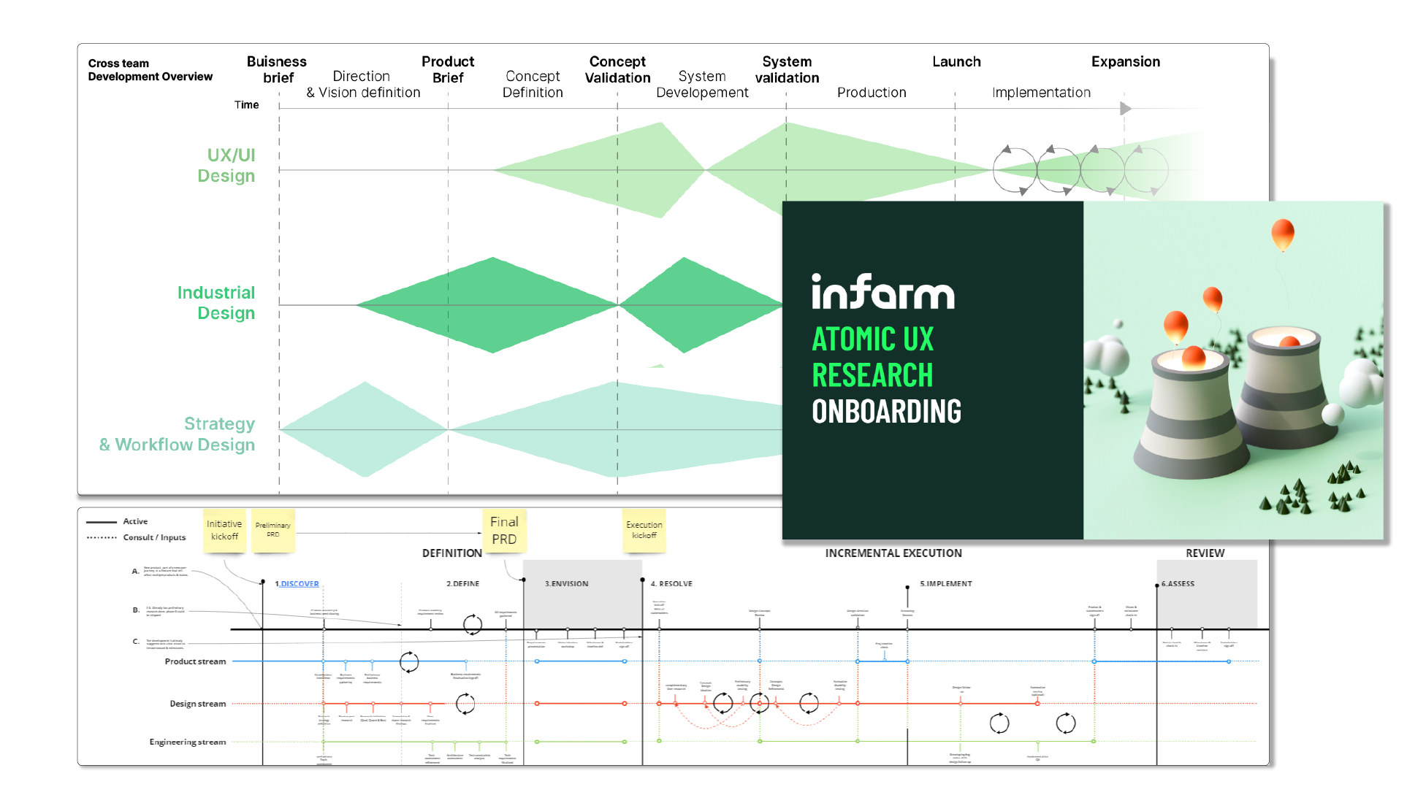Click the '3.ENVISION' phase label
The height and width of the screenshot is (795, 1407).
[x=566, y=584]
